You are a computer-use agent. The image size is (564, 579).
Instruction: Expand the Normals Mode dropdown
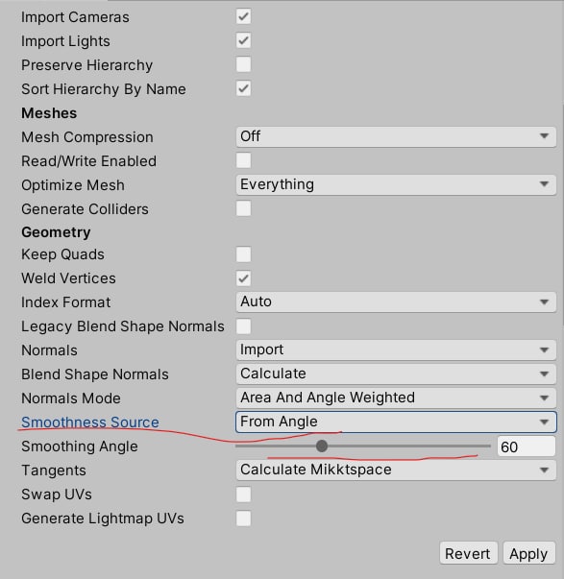coord(396,398)
